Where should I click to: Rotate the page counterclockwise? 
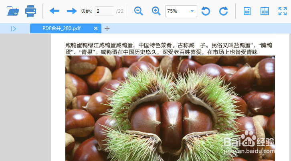coord(206,11)
